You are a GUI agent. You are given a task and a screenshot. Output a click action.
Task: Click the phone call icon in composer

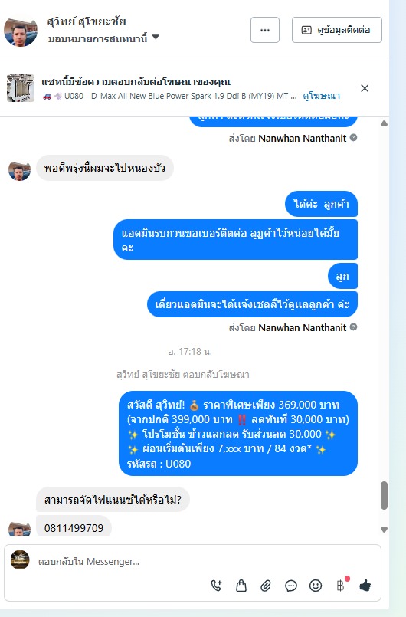(216, 586)
